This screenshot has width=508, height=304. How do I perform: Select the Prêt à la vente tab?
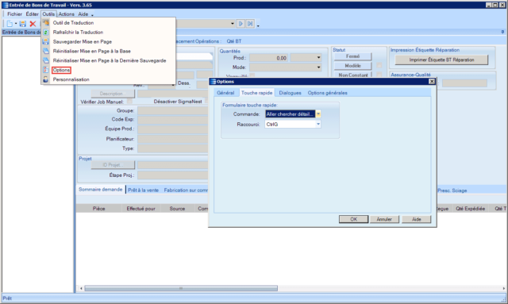(x=143, y=190)
